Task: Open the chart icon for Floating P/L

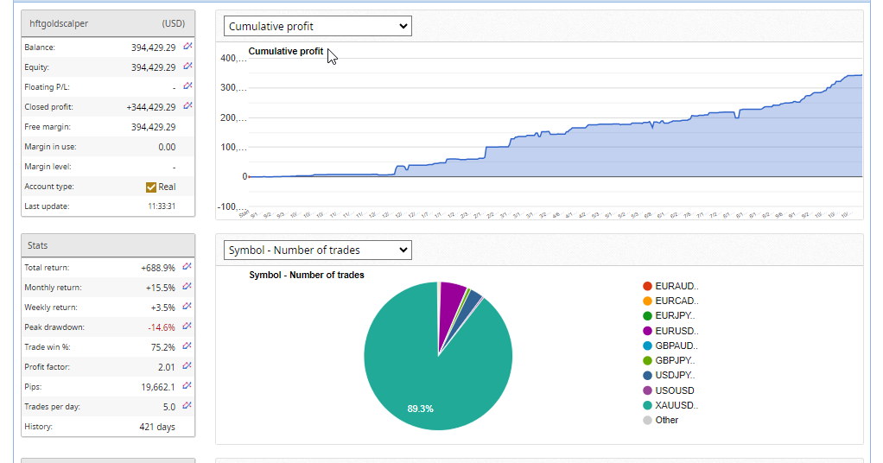Action: (187, 86)
